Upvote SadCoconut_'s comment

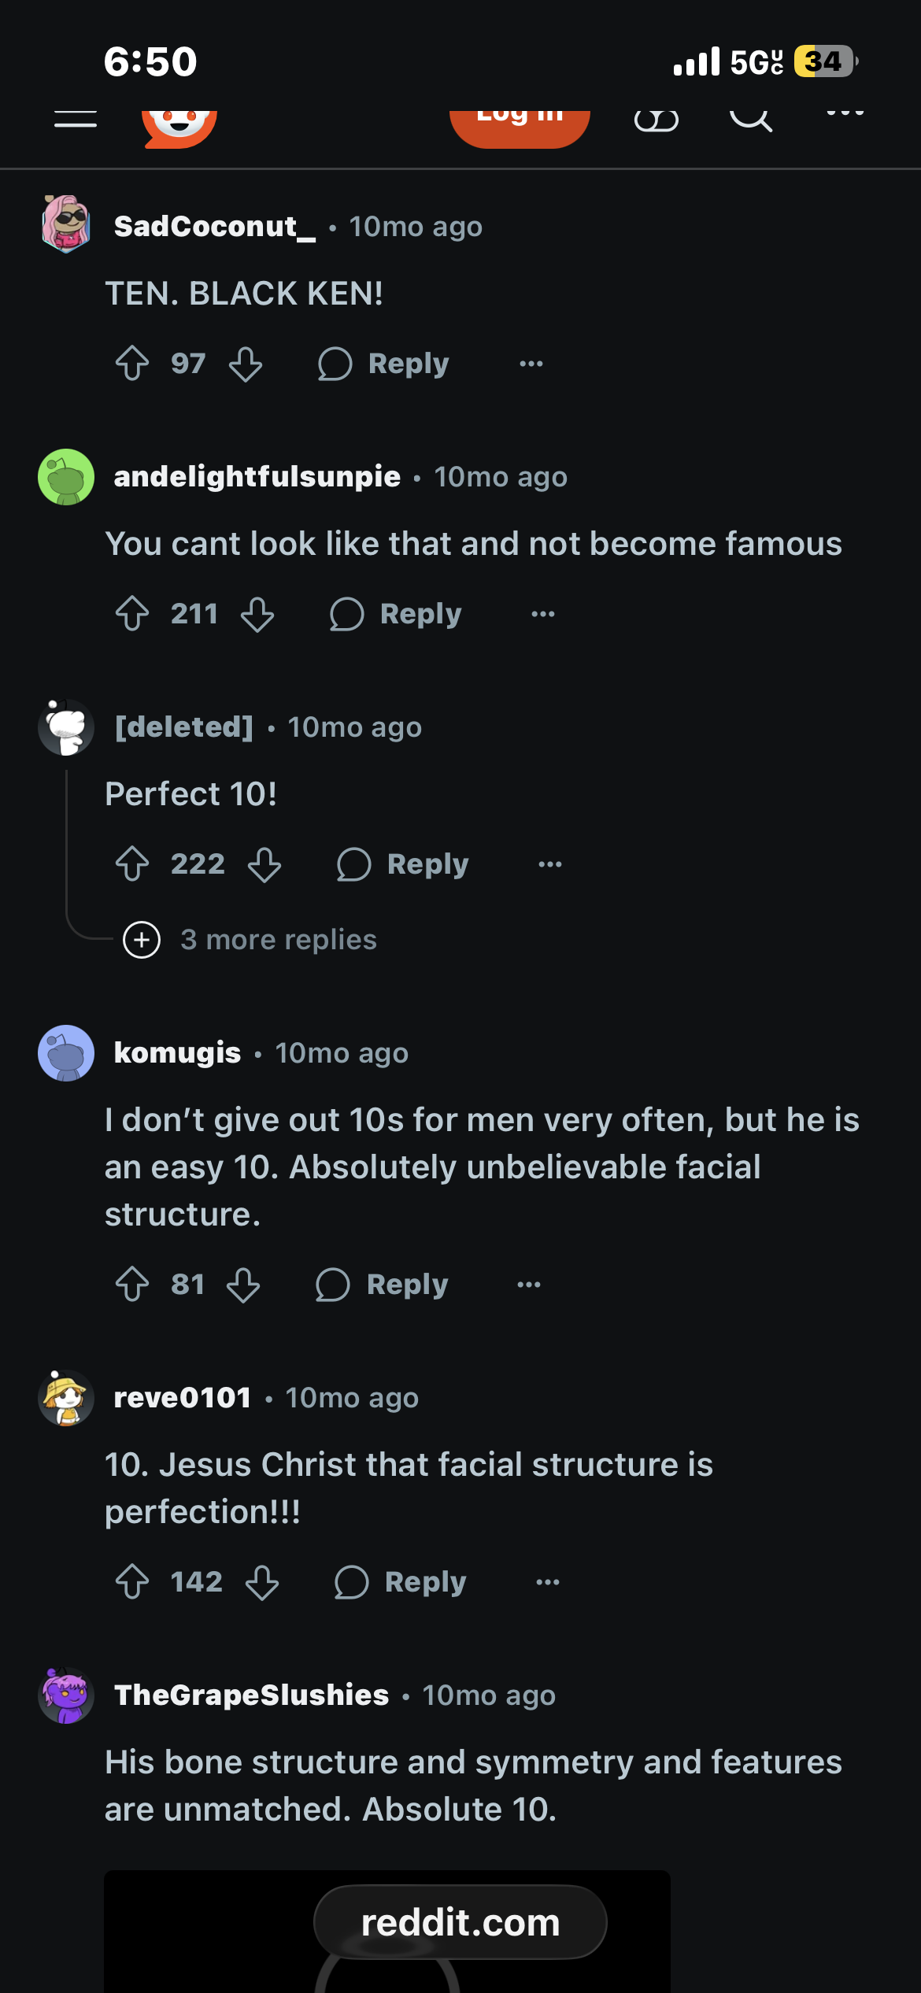coord(132,364)
